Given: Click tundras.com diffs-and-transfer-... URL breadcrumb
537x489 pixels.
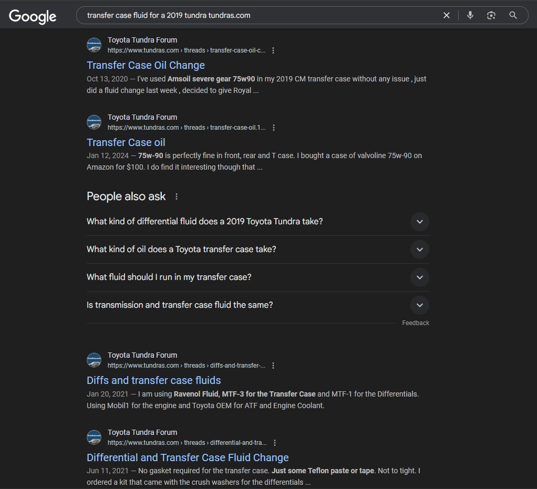Looking at the screenshot, I should [x=187, y=366].
